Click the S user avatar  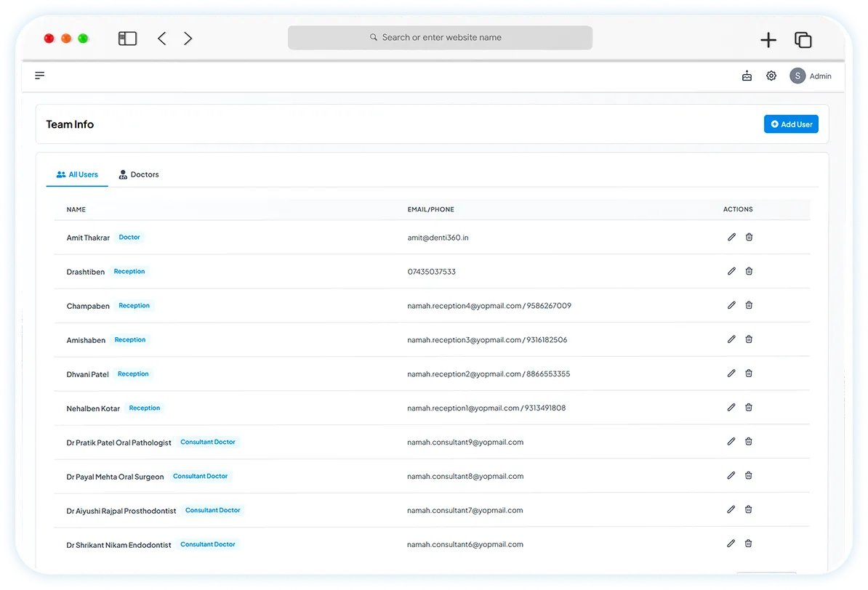click(797, 76)
